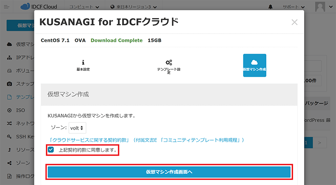Close the KUSANAGI dialog with X

(294, 22)
